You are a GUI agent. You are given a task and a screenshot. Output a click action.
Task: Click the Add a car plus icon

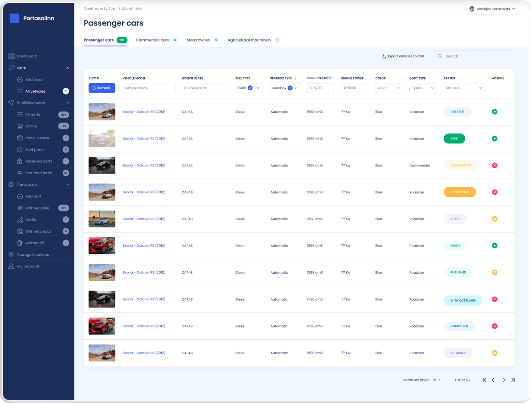(x=20, y=80)
